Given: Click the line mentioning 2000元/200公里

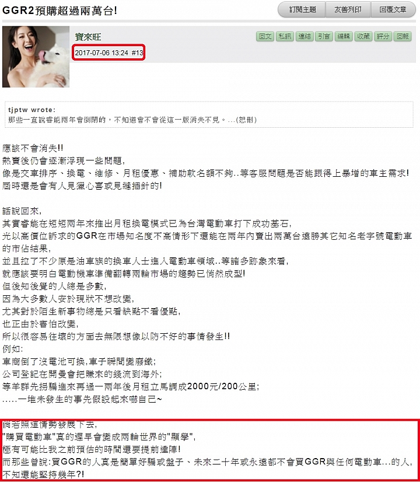Looking at the screenshot, I should click(x=131, y=386).
